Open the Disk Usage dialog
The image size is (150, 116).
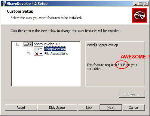pyautogui.click(x=57, y=108)
